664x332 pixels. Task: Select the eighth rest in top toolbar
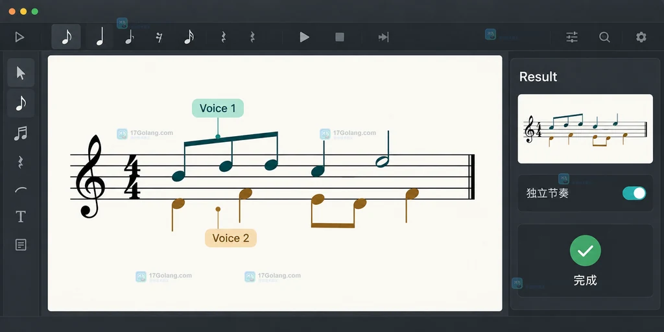pyautogui.click(x=159, y=38)
